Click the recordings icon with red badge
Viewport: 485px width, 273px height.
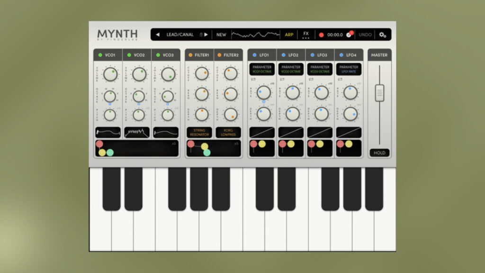coord(349,34)
